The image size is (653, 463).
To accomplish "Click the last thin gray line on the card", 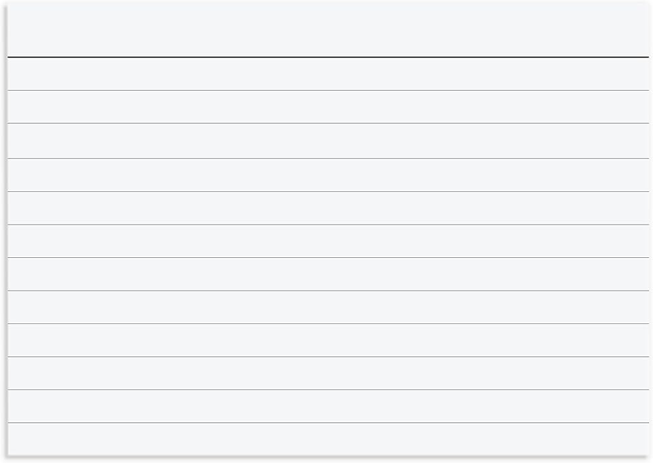I will [328, 423].
